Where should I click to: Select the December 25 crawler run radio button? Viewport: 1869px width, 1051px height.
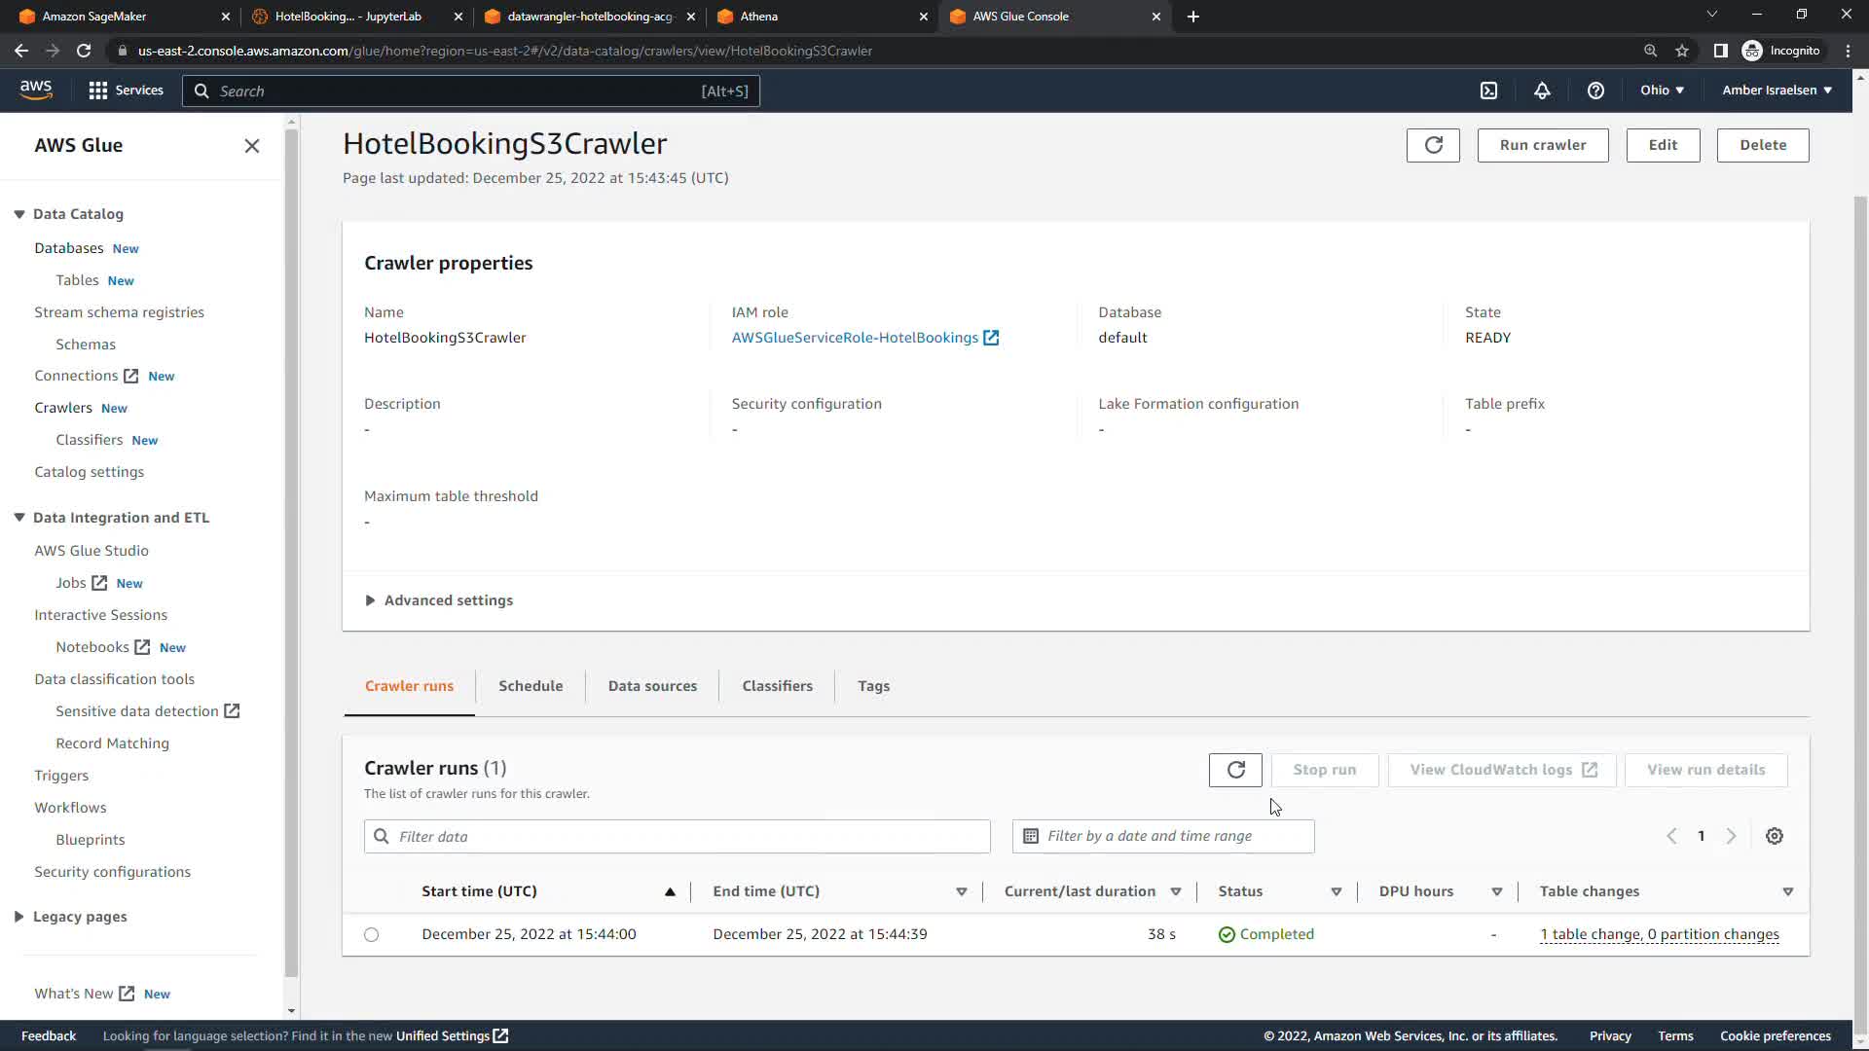372,935
